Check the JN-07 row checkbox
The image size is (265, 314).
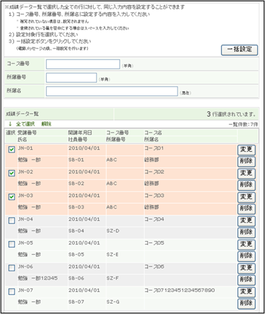(12, 291)
